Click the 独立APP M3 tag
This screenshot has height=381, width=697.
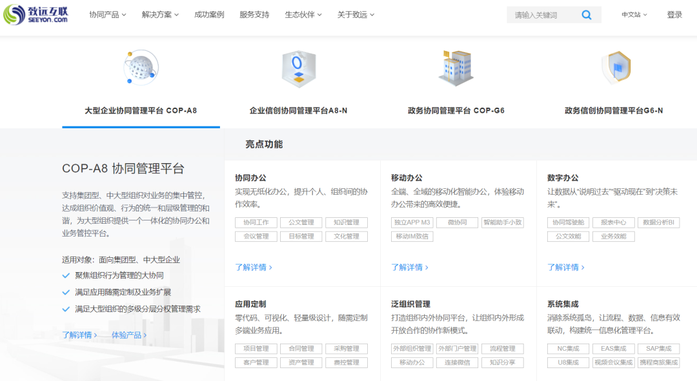[x=412, y=222]
